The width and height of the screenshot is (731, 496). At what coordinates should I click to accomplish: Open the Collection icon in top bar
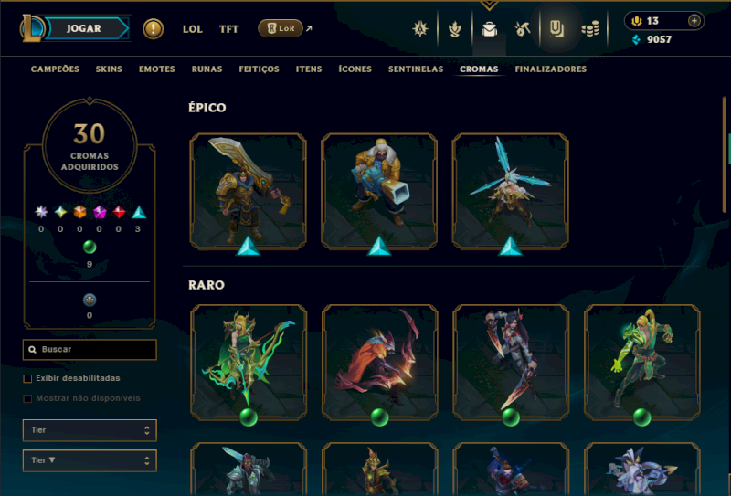[x=556, y=29]
